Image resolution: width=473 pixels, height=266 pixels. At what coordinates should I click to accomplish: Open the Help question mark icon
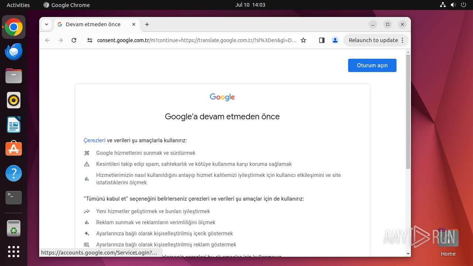point(14,173)
